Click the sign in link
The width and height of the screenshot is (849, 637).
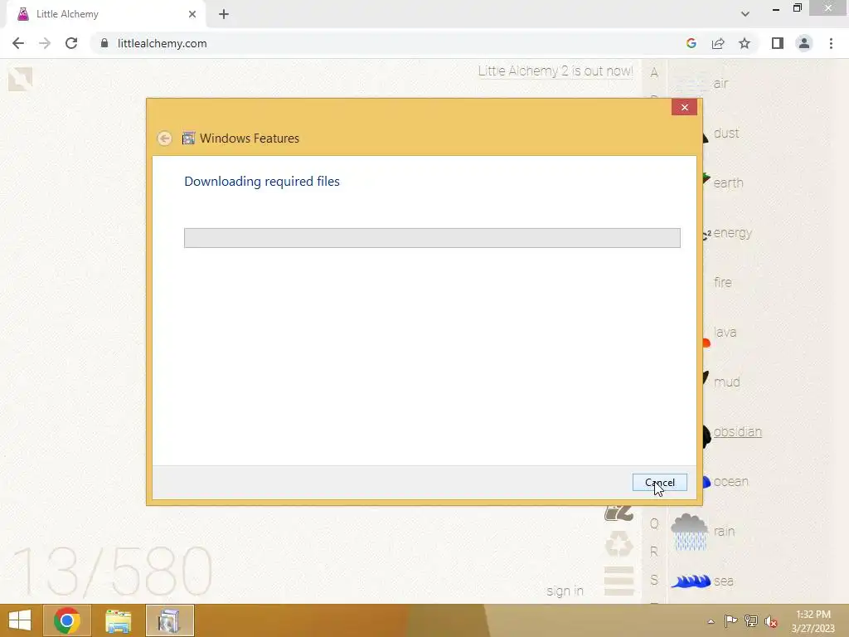coord(565,591)
